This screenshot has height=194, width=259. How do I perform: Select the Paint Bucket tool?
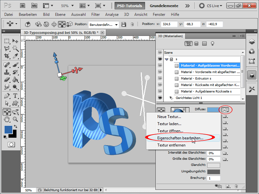pos(15,80)
